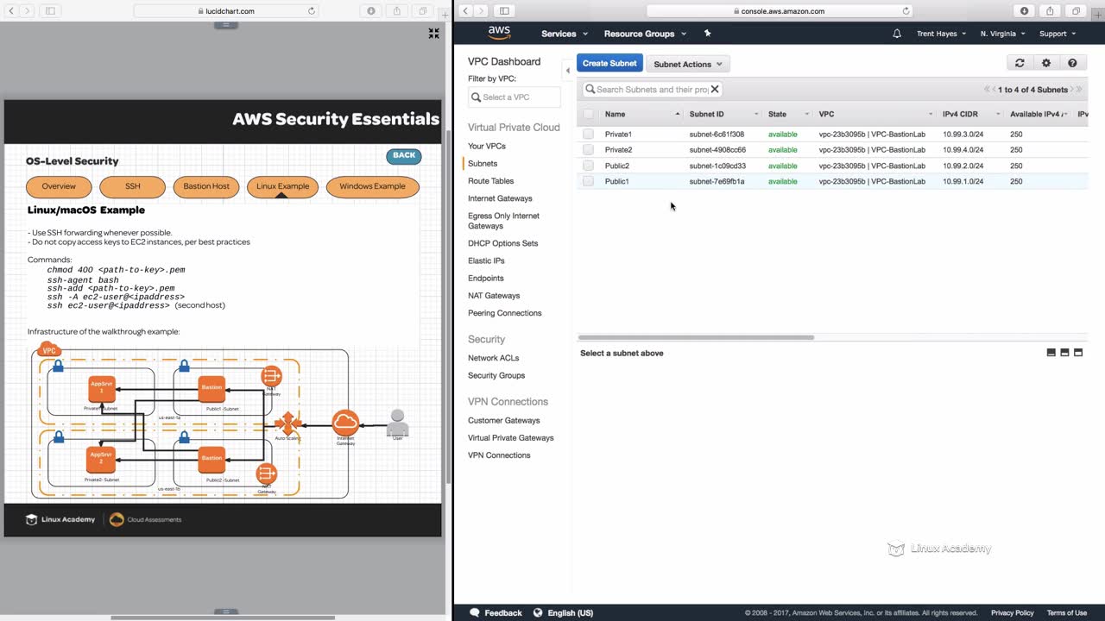
Task: Click the Auto Scaling icon in diagram
Action: [287, 423]
